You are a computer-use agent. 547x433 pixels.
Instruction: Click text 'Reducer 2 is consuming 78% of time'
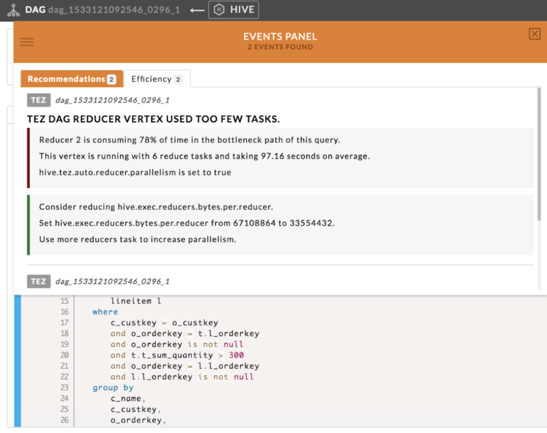[x=119, y=140]
